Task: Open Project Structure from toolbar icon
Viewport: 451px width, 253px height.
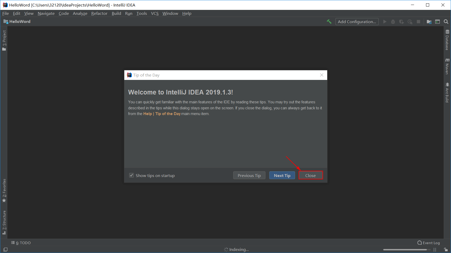Action: point(429,22)
